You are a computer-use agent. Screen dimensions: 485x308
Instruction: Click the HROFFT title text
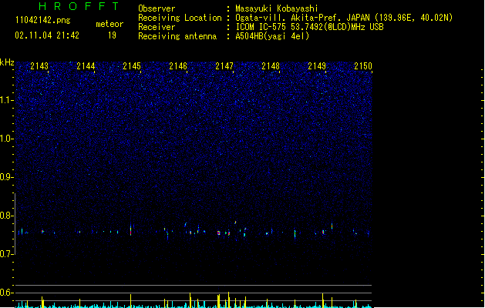coord(79,6)
